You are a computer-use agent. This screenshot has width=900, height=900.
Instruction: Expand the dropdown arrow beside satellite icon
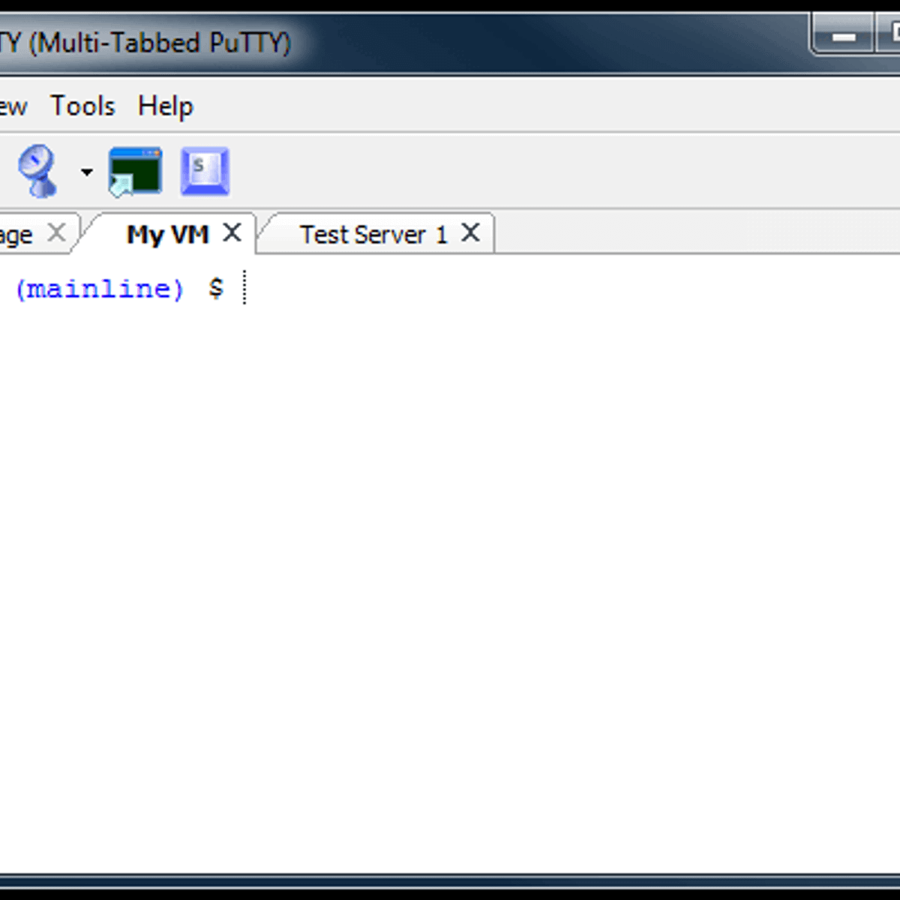pyautogui.click(x=87, y=172)
